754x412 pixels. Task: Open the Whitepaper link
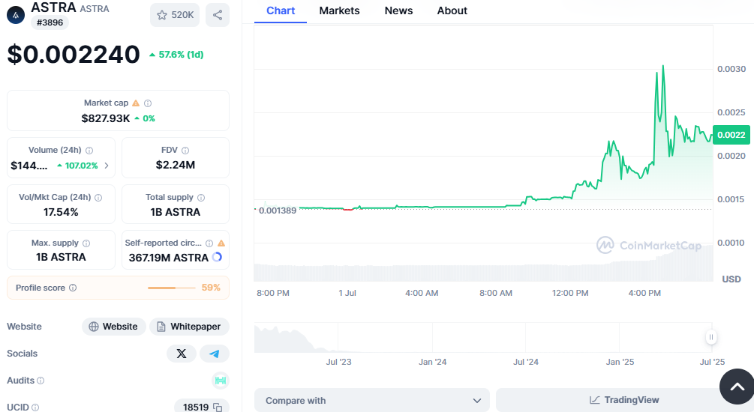189,327
